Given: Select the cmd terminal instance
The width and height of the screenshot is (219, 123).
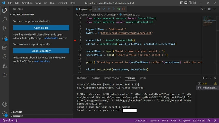Looking at the screenshot, I should (x=207, y=83).
